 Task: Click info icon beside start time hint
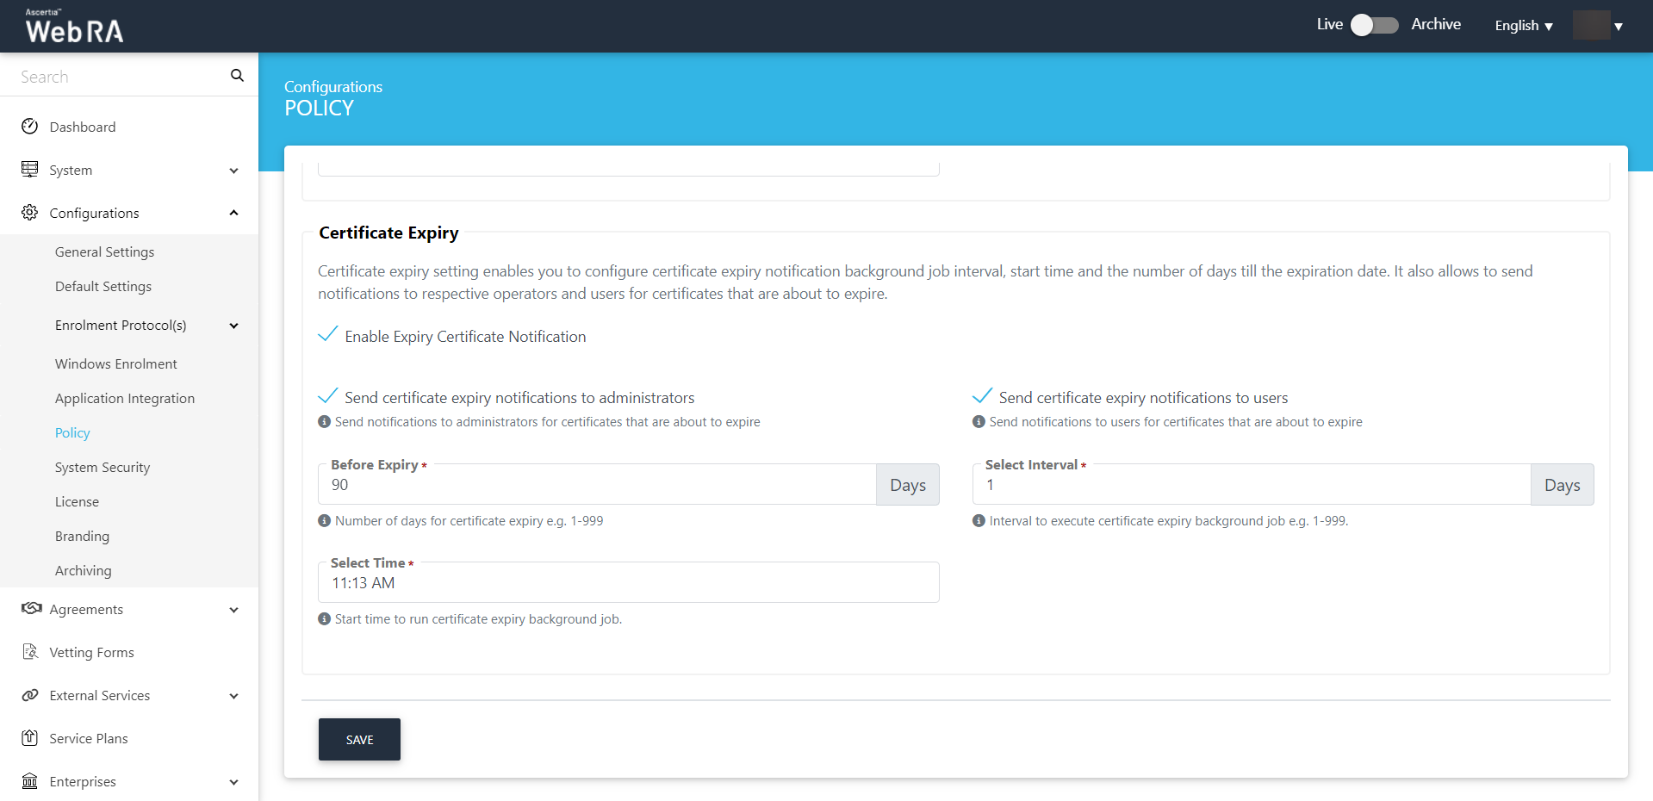tap(325, 619)
